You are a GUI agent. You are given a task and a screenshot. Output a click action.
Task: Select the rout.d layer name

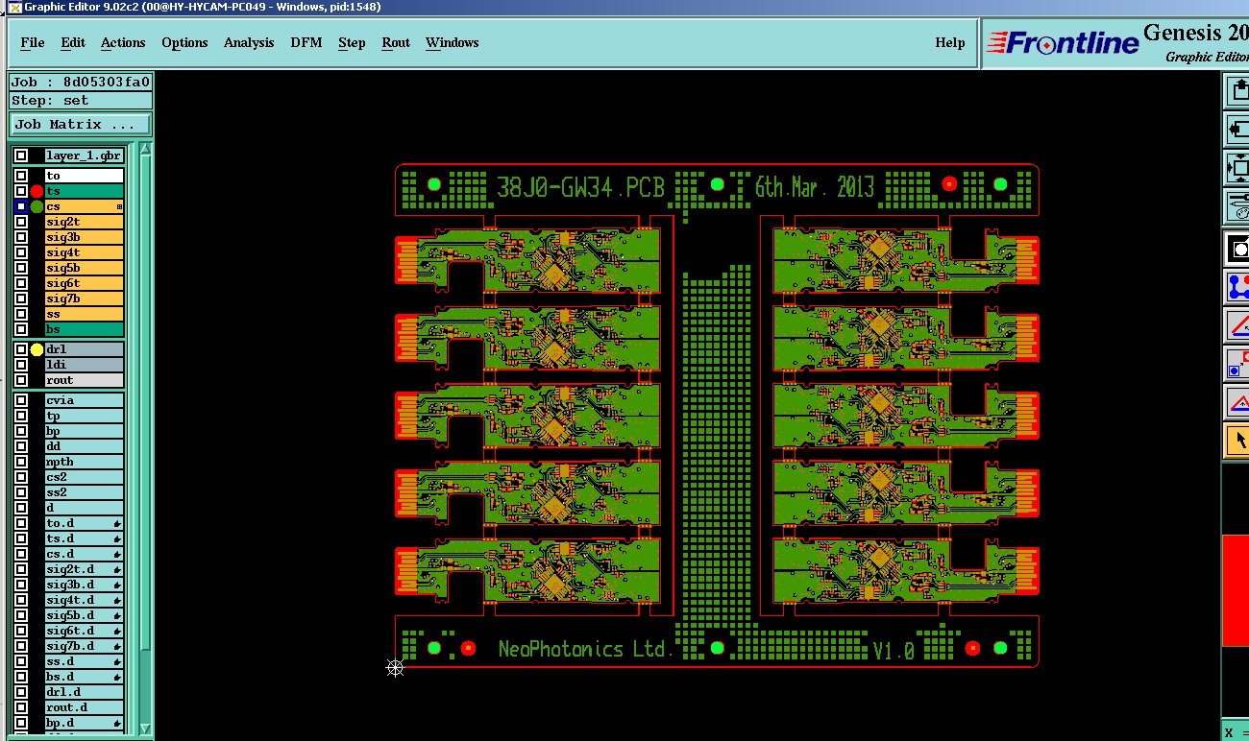coord(85,707)
